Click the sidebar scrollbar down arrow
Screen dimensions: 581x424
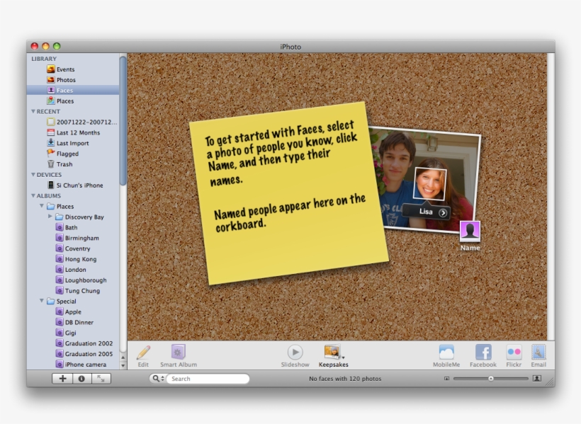pos(123,365)
